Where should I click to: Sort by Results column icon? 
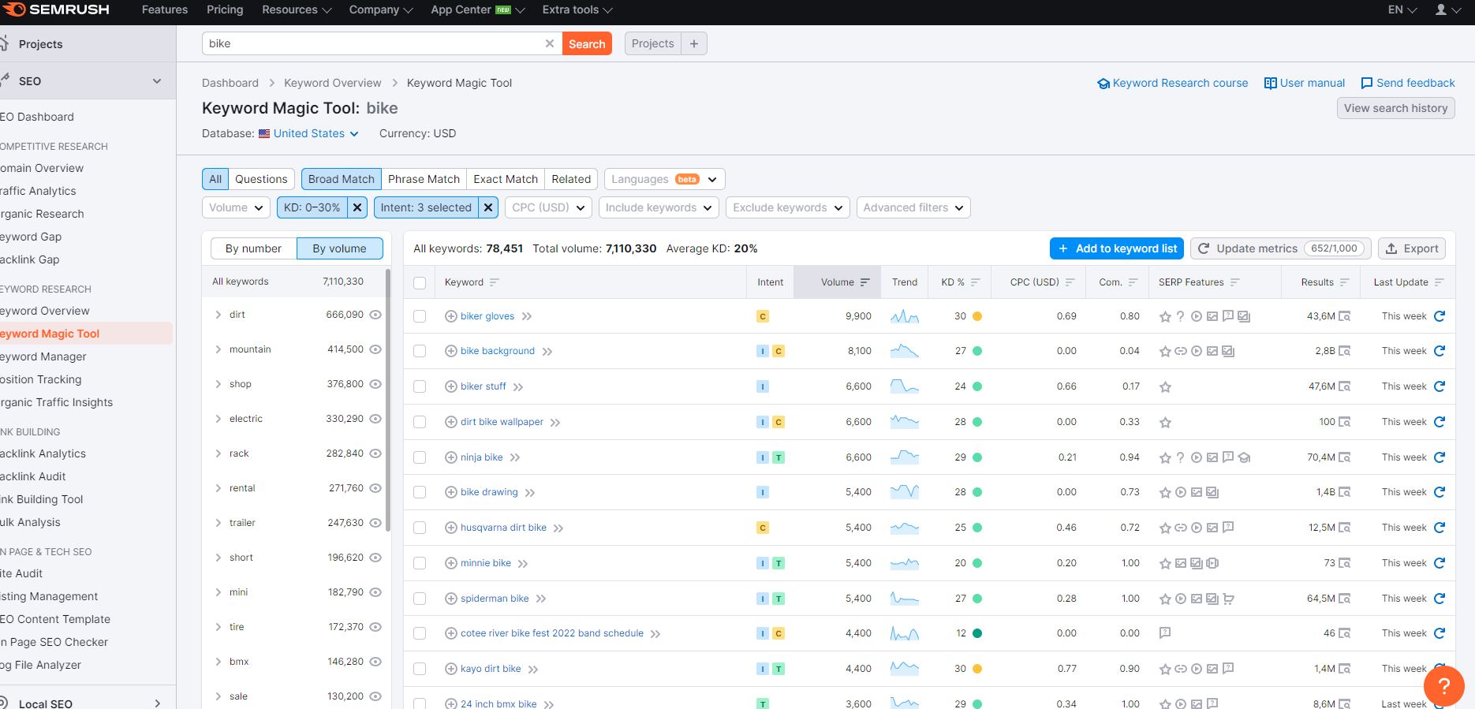click(1345, 282)
